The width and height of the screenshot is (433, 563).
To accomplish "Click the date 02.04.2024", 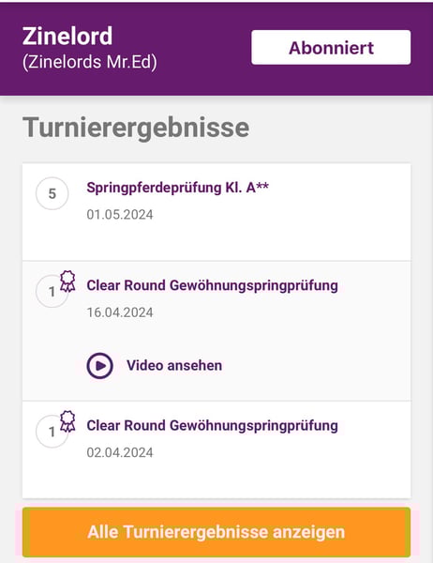I will pos(120,452).
